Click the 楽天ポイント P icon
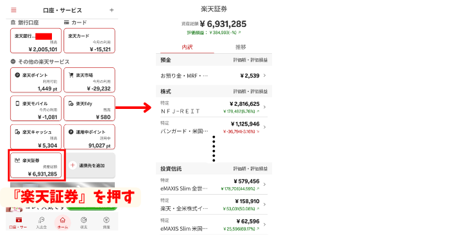Image resolution: width=458 pixels, height=239 pixels. pyautogui.click(x=17, y=75)
